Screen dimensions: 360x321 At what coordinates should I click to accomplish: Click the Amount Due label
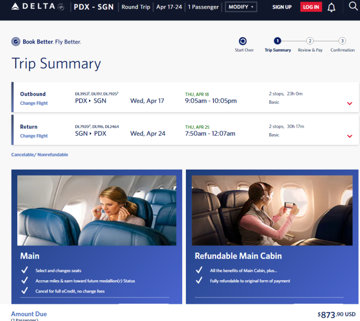point(29,314)
